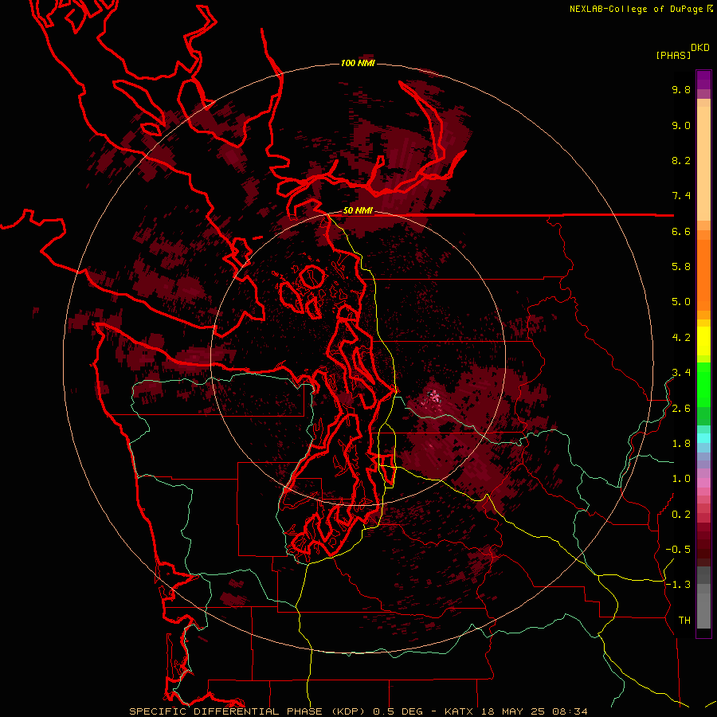
Task: Click the cyan segment of the color scale
Action: tap(703, 437)
